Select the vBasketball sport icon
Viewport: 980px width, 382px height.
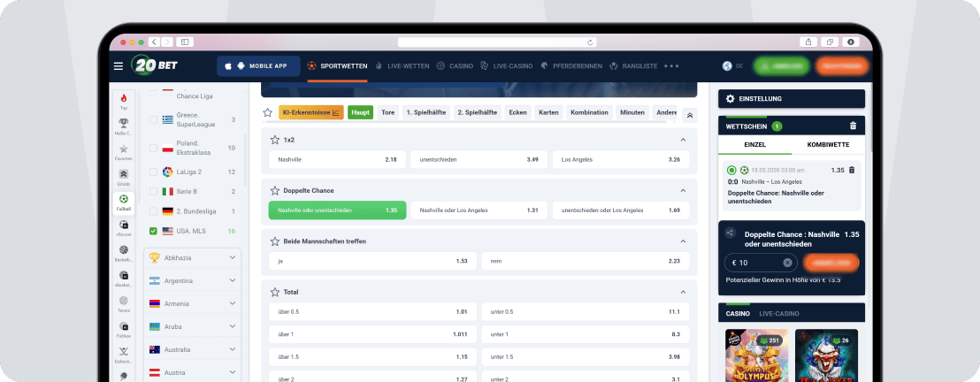coord(124,275)
